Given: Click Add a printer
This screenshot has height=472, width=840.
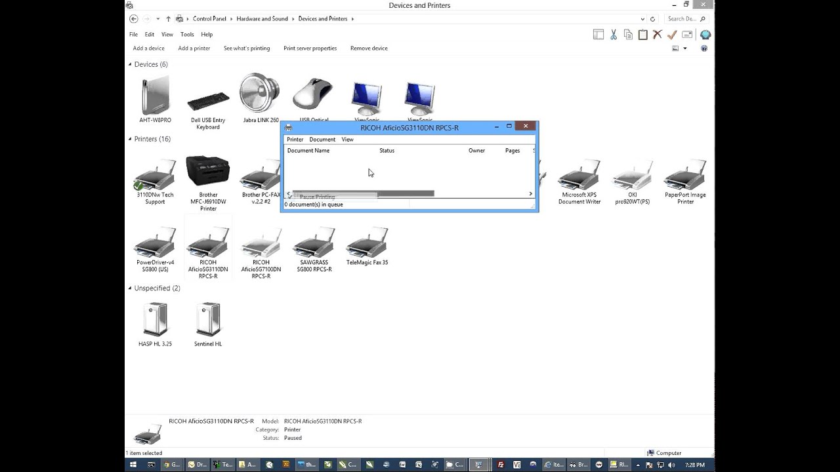Looking at the screenshot, I should click(x=194, y=49).
